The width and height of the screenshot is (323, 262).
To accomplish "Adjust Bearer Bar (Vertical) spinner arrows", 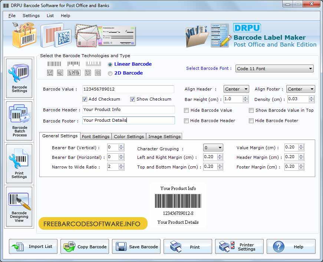I will click(x=121, y=147).
